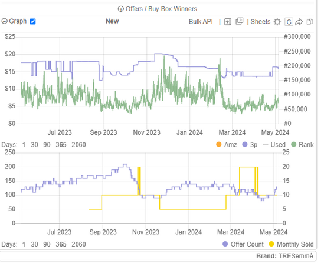Open the Bulk API link
The height and width of the screenshot is (263, 324).
pyautogui.click(x=201, y=22)
